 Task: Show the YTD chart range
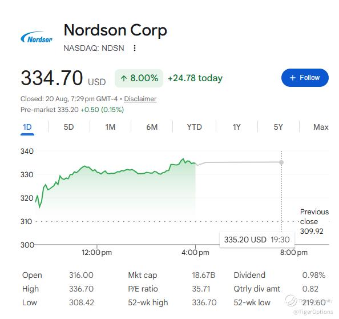194,127
